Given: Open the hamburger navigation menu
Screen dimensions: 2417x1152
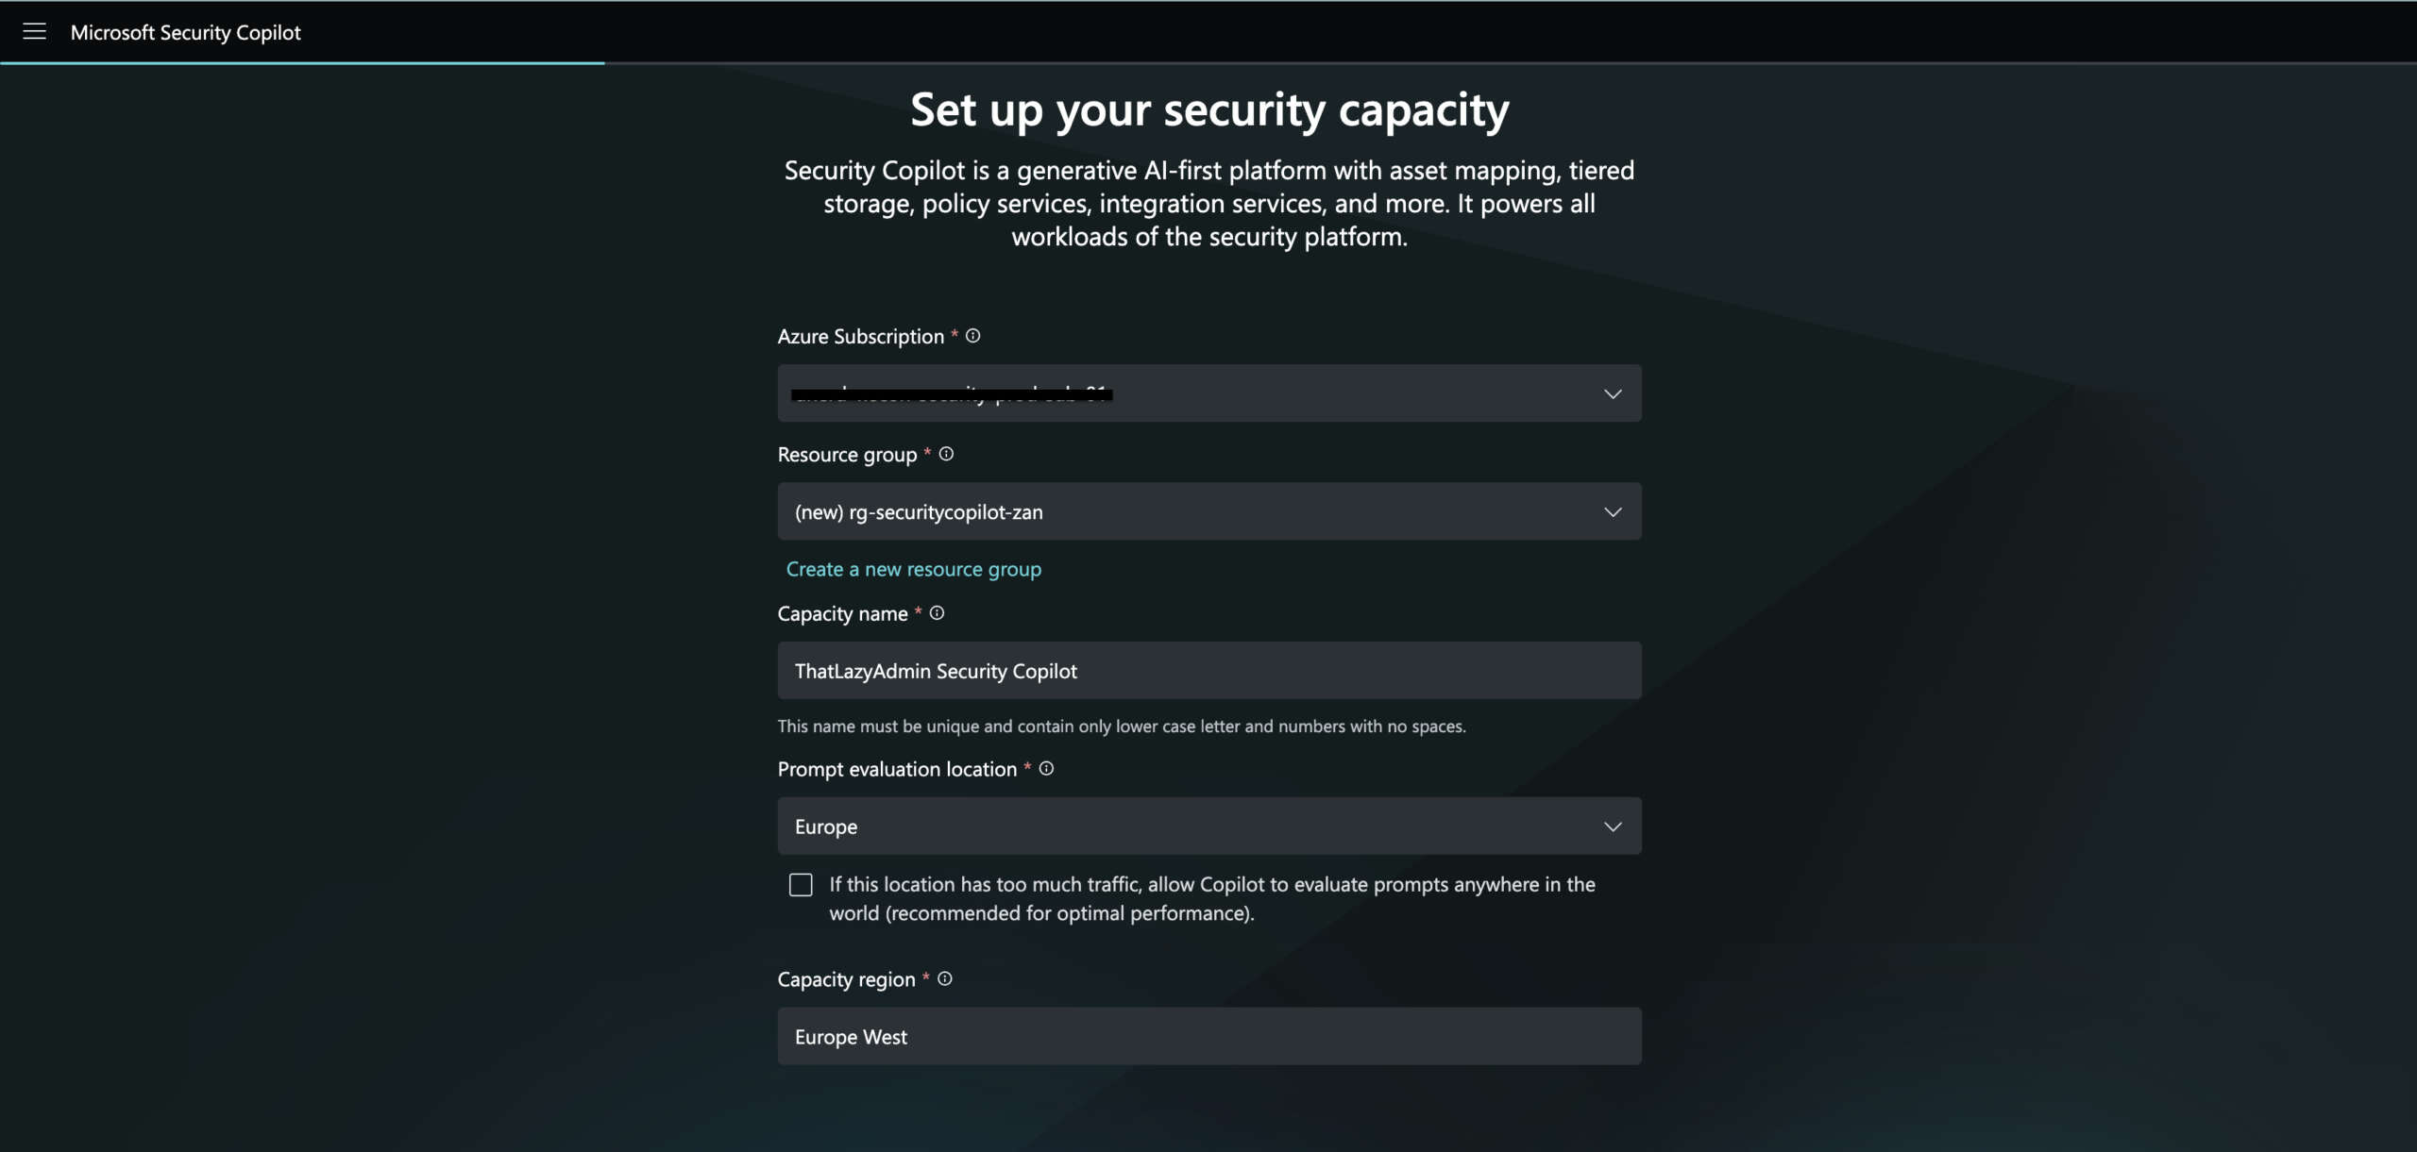Looking at the screenshot, I should click(x=34, y=32).
